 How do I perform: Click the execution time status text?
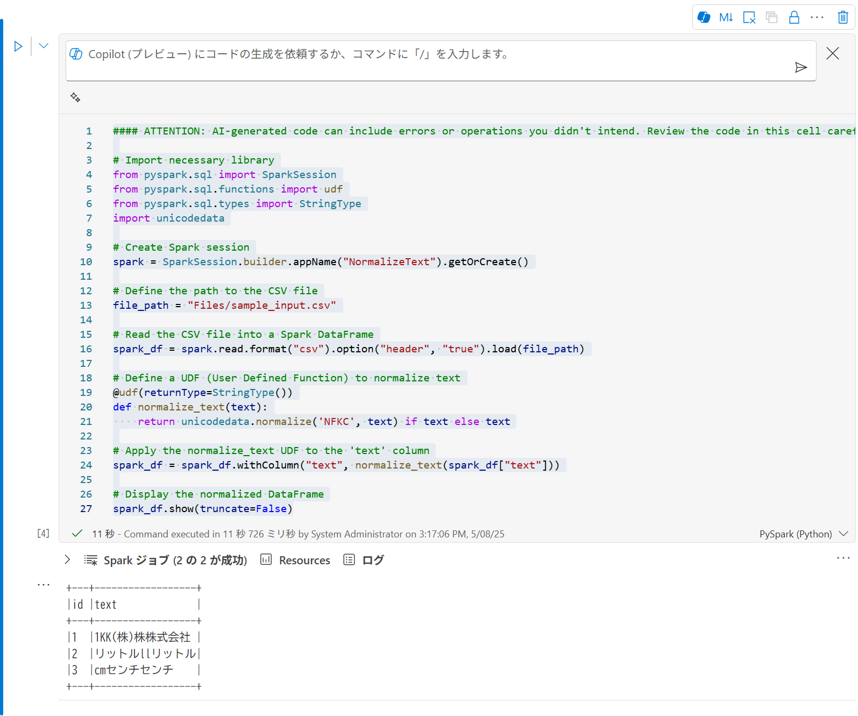(x=299, y=534)
